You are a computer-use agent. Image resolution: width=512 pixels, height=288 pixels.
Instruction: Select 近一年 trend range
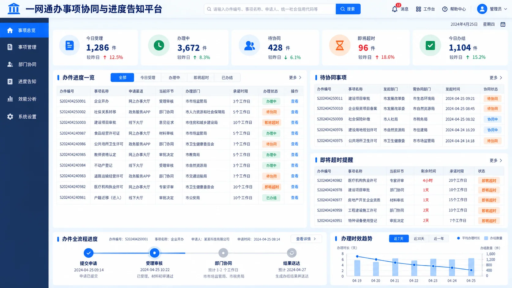pos(439,238)
